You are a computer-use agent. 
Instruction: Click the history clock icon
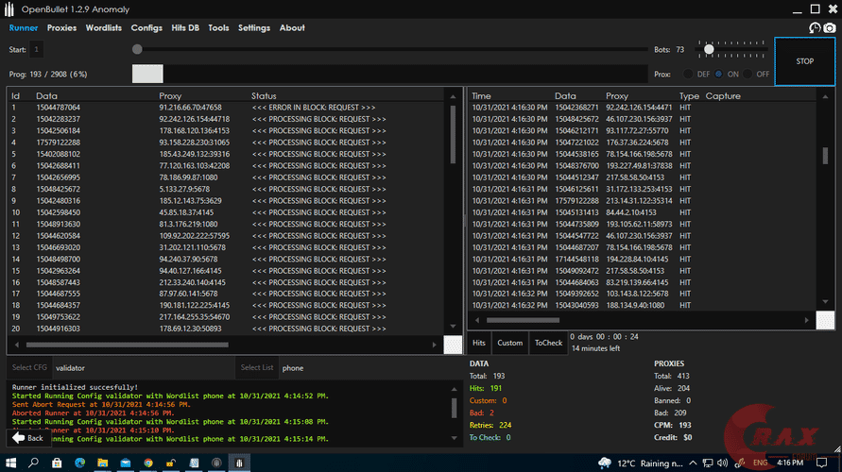click(x=815, y=28)
